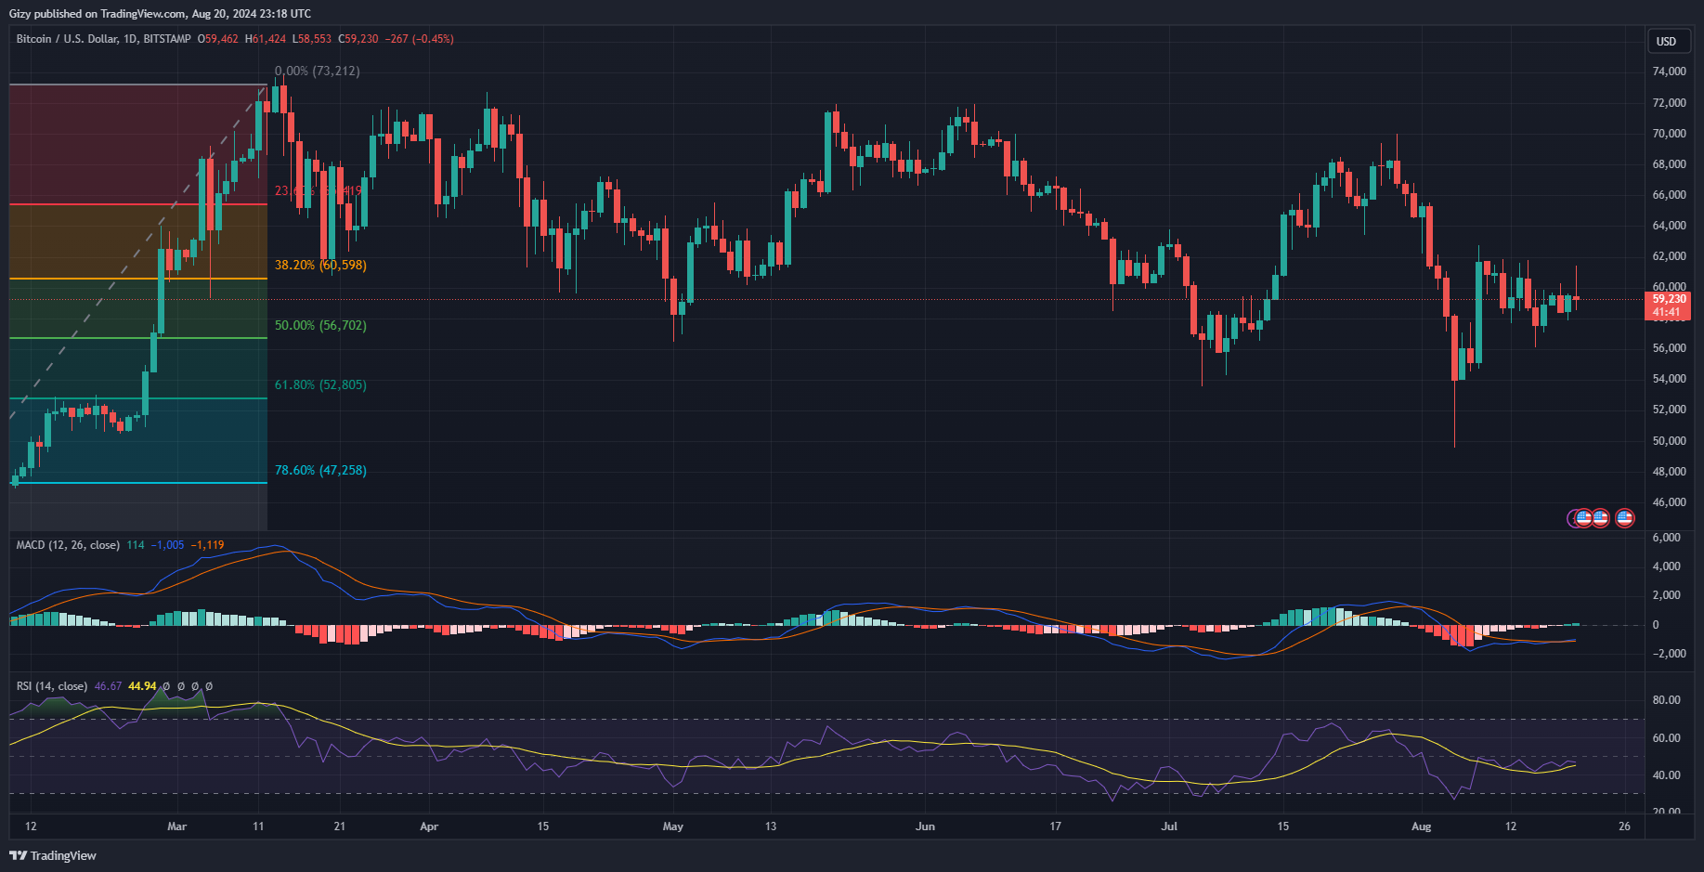
Task: Click the RSI (14, close) indicator legend
Action: tap(52, 686)
